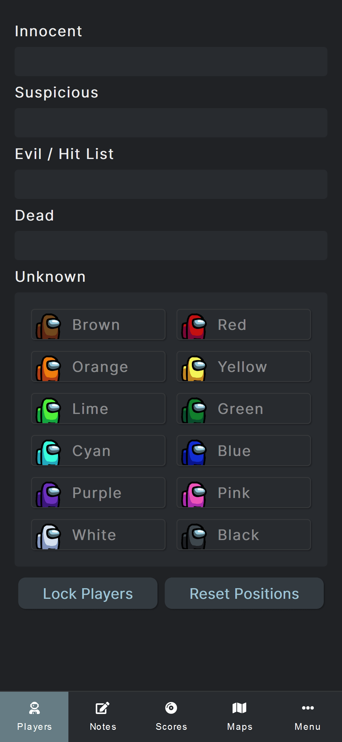Open the Maps tab

[x=240, y=717]
